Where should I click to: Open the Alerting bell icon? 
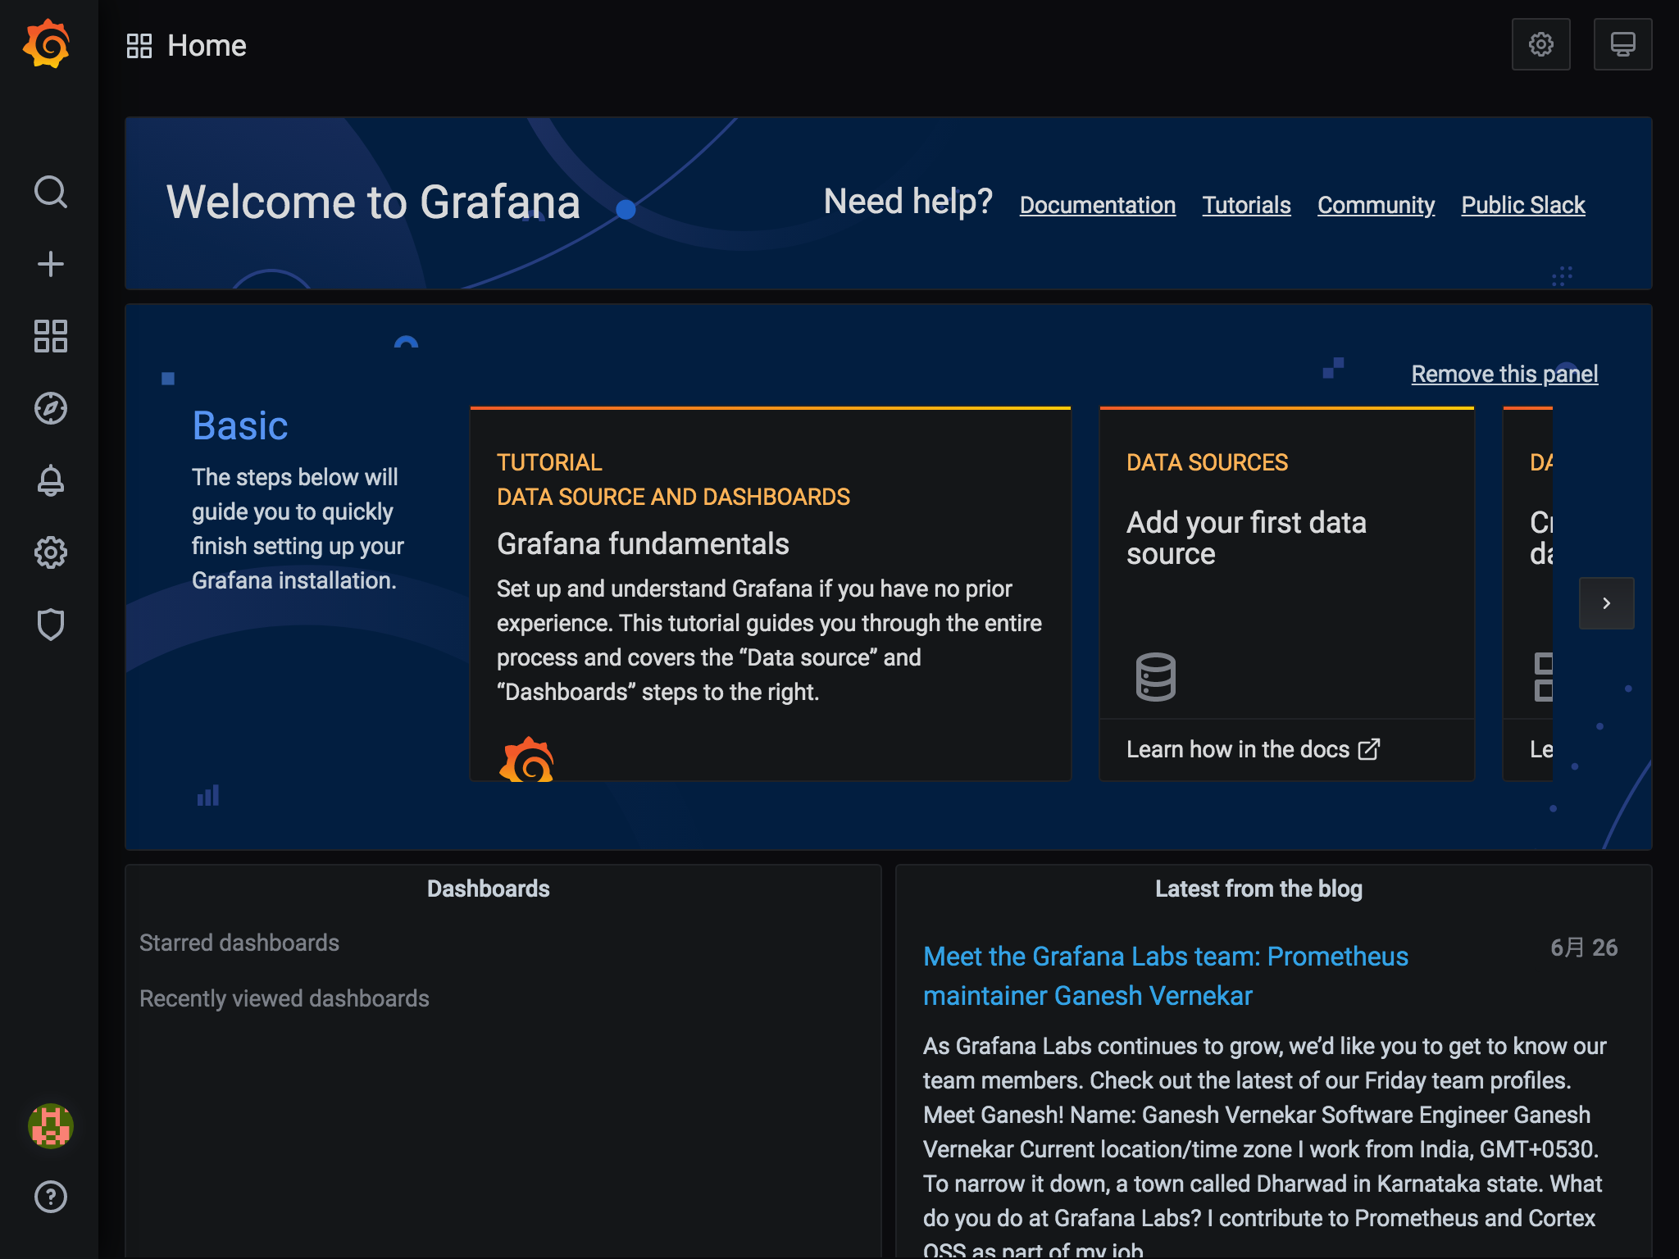coord(50,480)
